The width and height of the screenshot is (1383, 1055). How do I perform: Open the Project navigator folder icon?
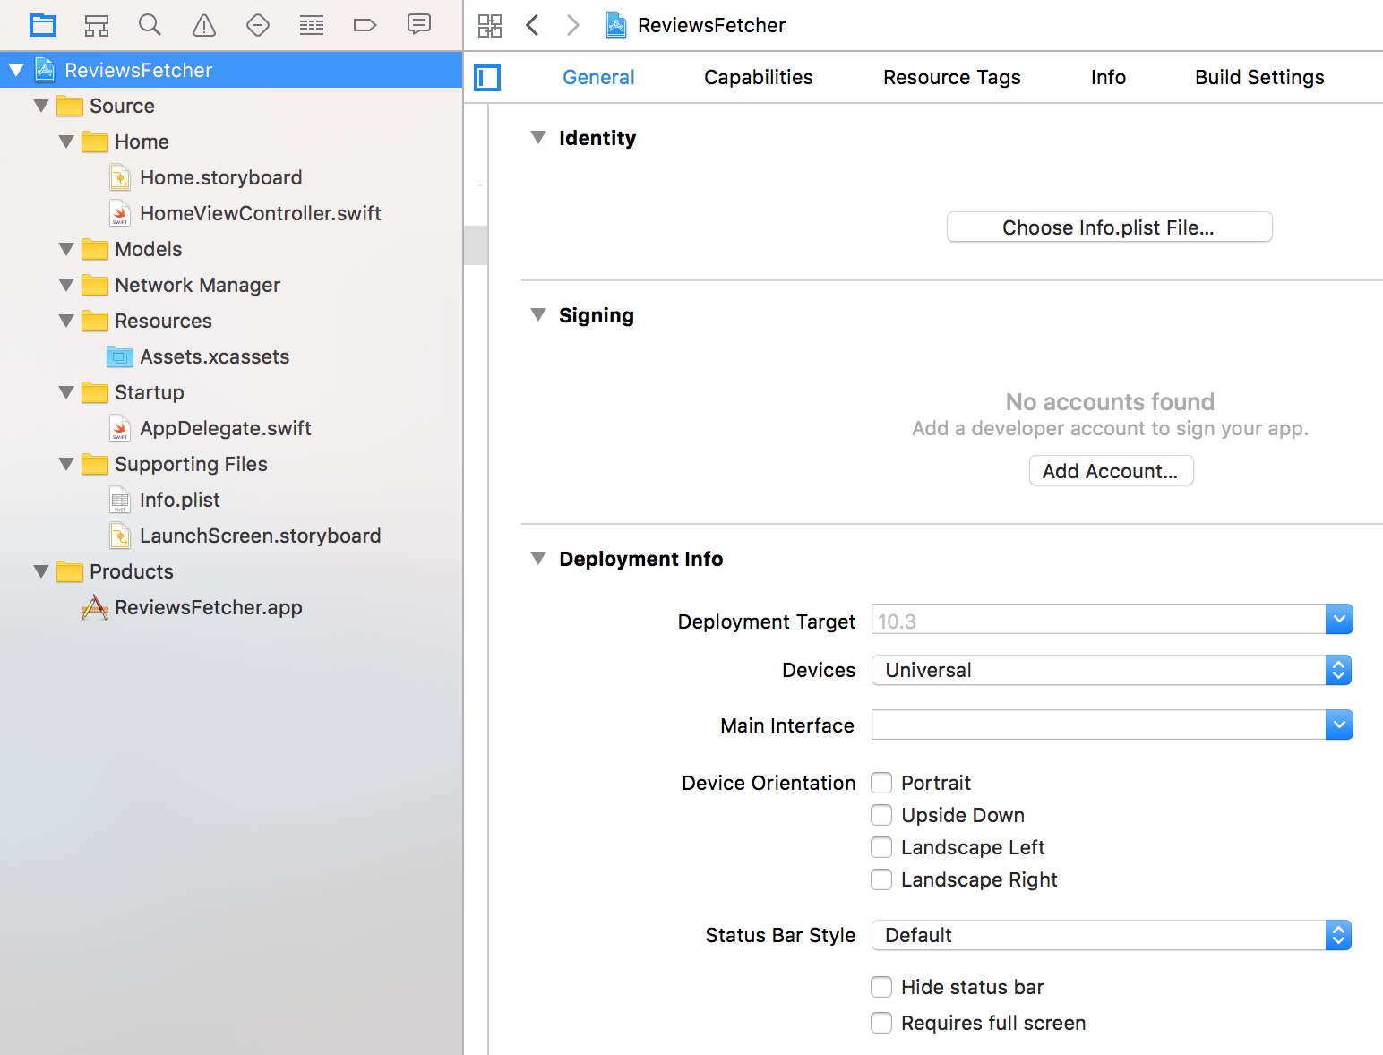point(42,25)
